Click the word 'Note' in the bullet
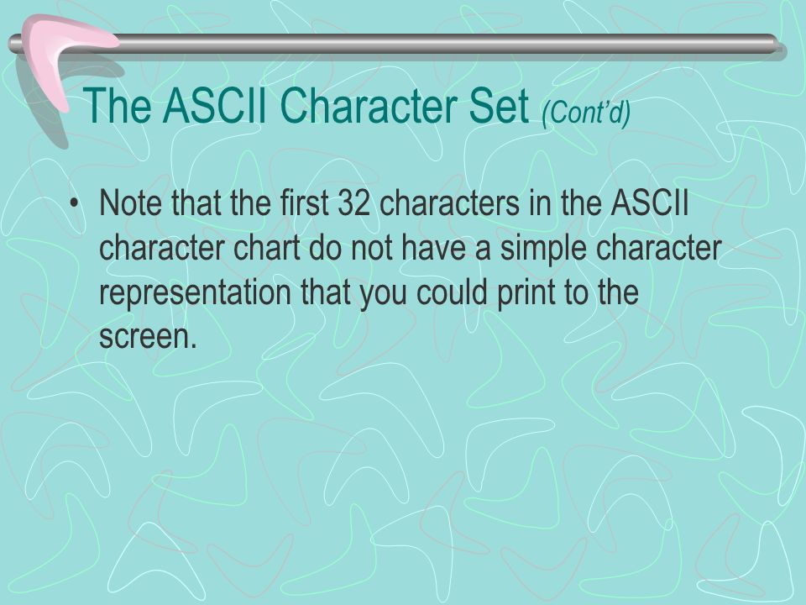Screen dimensions: 806x605 coord(131,203)
